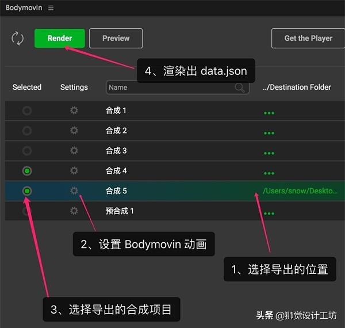This screenshot has width=345, height=328.
Task: Open settings gear for 合成 2
Action: tap(74, 130)
